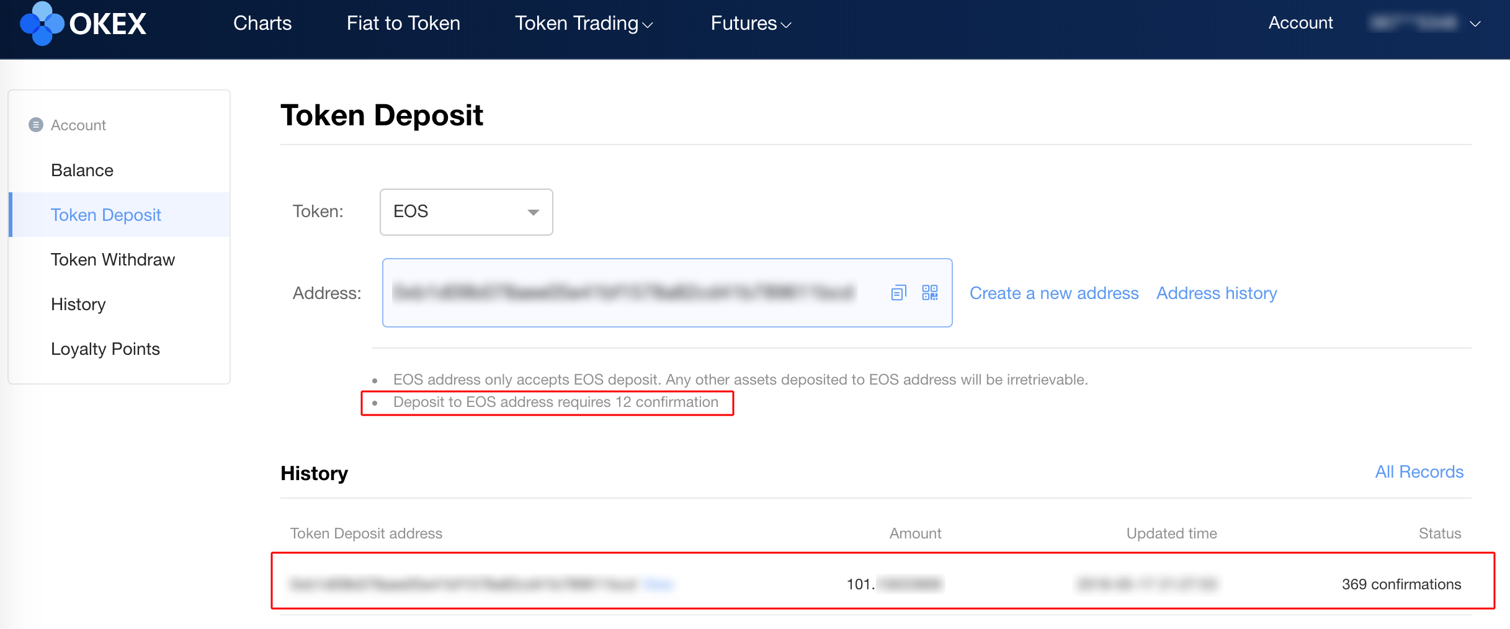
Task: Expand the Token Trading menu
Action: click(x=584, y=24)
